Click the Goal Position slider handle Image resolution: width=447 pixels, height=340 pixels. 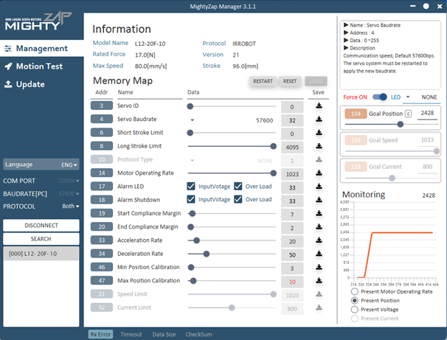click(401, 125)
